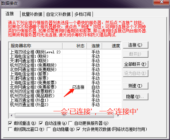170x140 pixels.
Task: Click the 设为自动(E) button
Action: point(136,74)
